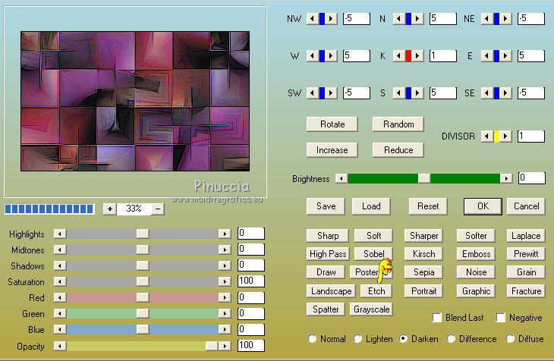Image resolution: width=554 pixels, height=361 pixels.
Task: Confirm with the OK button
Action: tap(483, 206)
